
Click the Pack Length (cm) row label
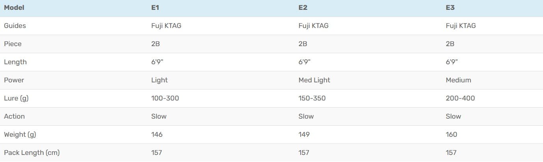(x=32, y=153)
